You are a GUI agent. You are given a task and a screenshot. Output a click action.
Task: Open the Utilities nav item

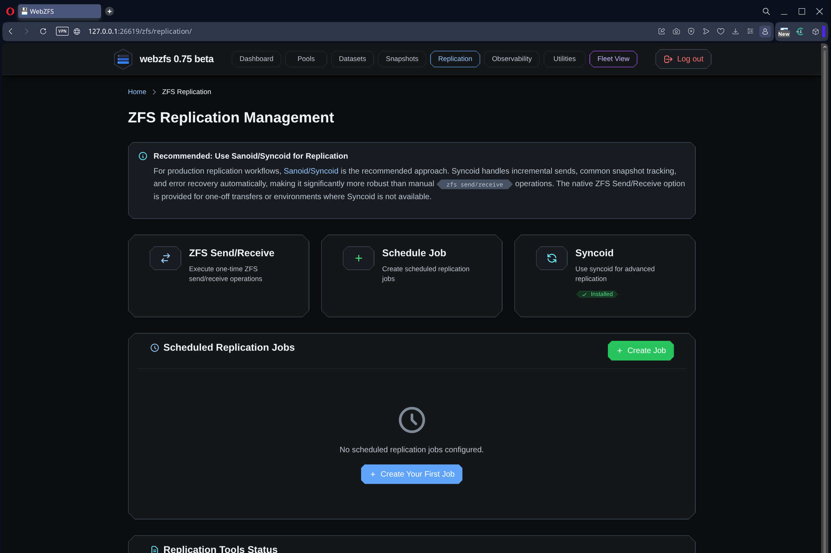[564, 59]
